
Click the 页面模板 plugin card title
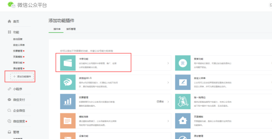pos(199,117)
